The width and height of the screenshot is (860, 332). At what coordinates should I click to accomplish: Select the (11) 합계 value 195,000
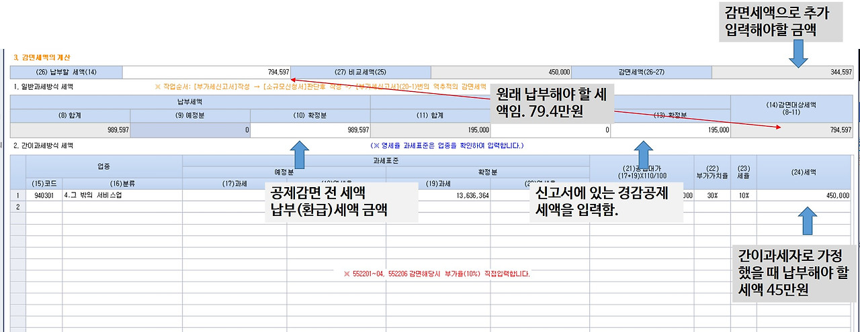tap(430, 130)
